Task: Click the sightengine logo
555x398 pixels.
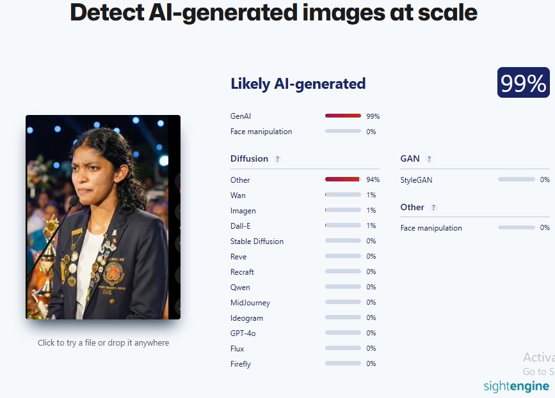Action: pyautogui.click(x=516, y=386)
